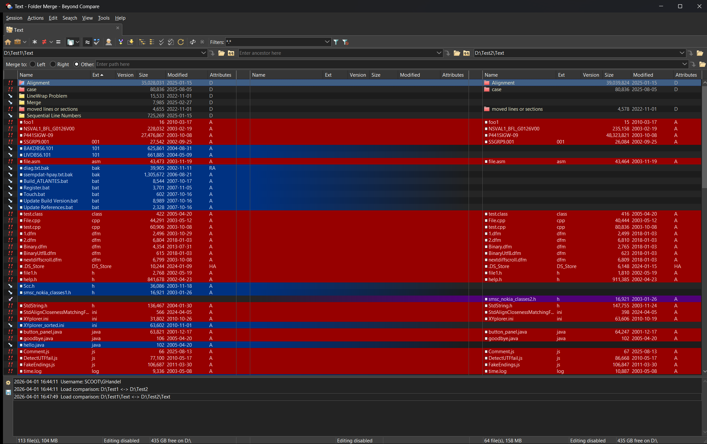The height and width of the screenshot is (444, 707).
Task: Click the folder structure display icon
Action: point(70,42)
